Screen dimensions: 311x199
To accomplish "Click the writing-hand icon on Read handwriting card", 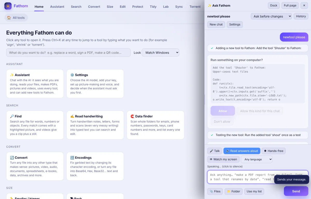I will (x=72, y=116).
